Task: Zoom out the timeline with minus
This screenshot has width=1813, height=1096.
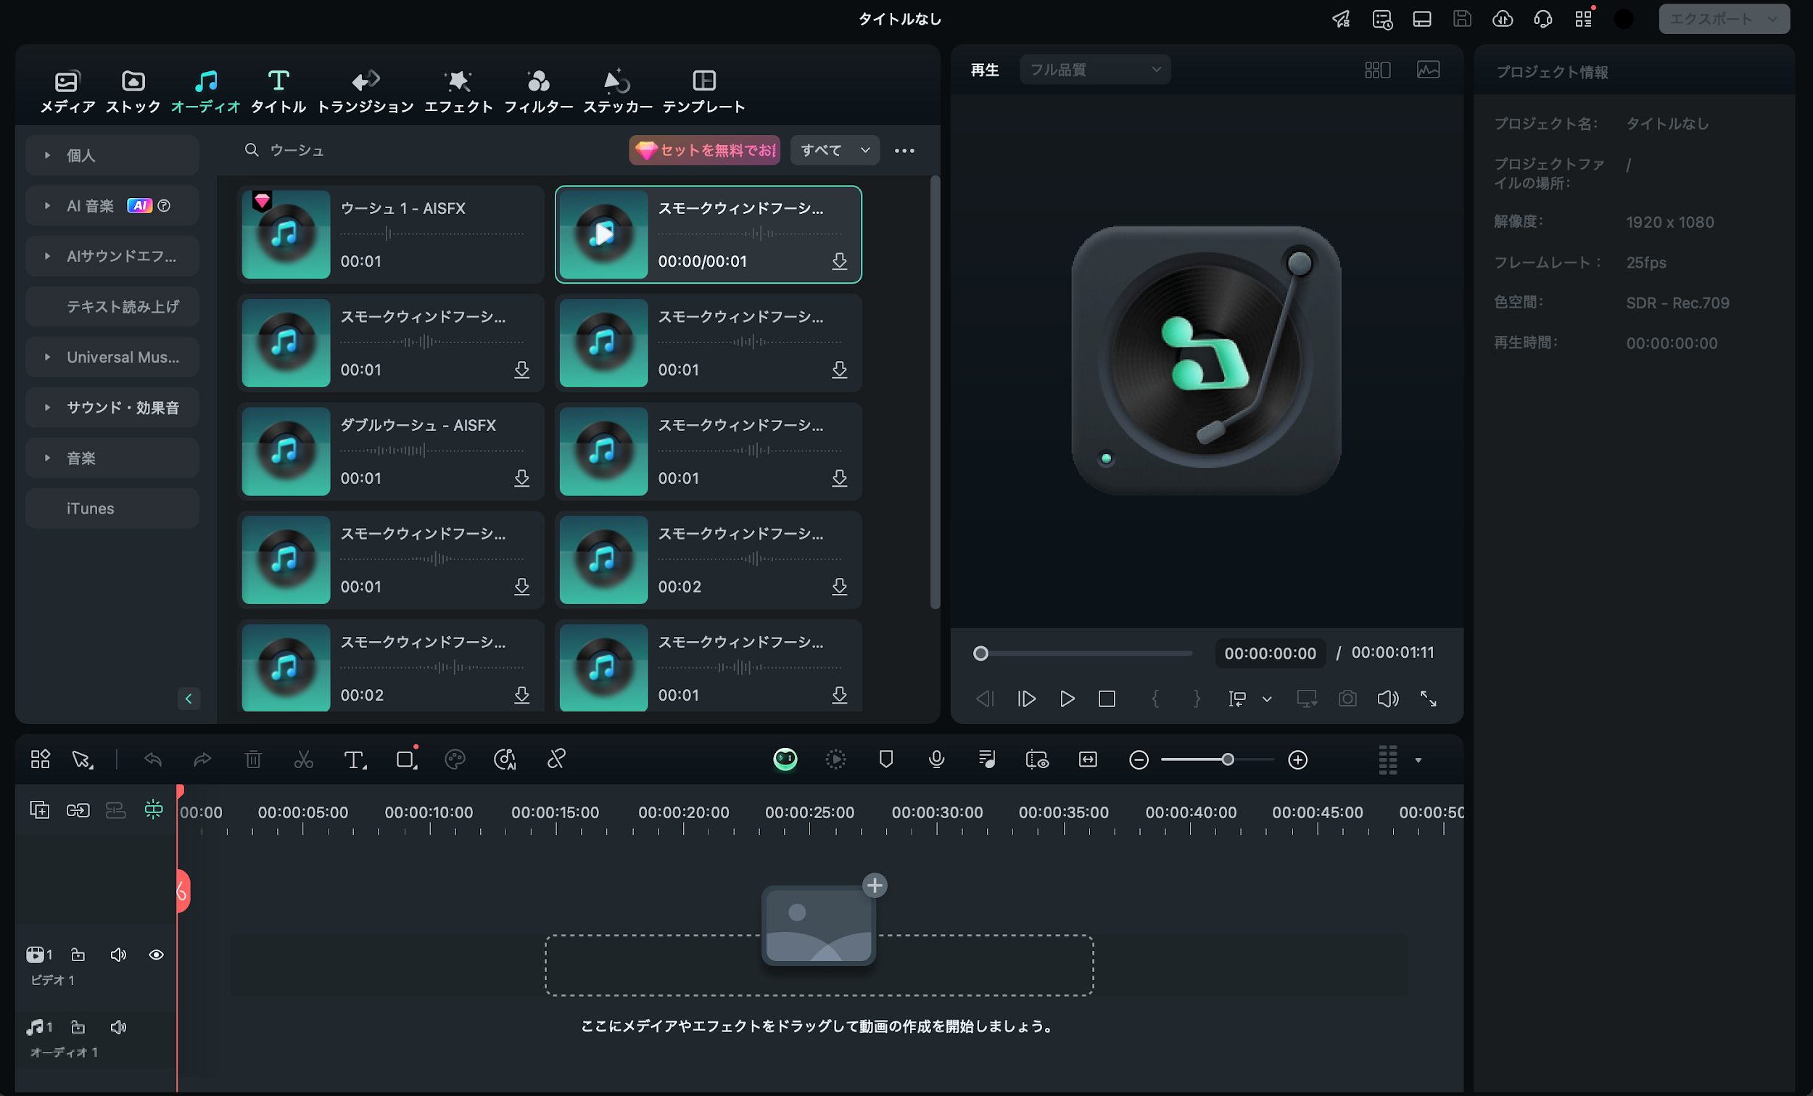Action: pos(1139,759)
